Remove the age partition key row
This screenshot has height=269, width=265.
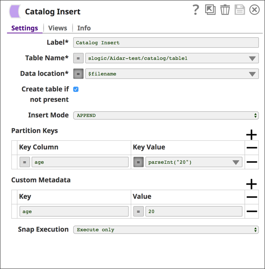click(251, 162)
